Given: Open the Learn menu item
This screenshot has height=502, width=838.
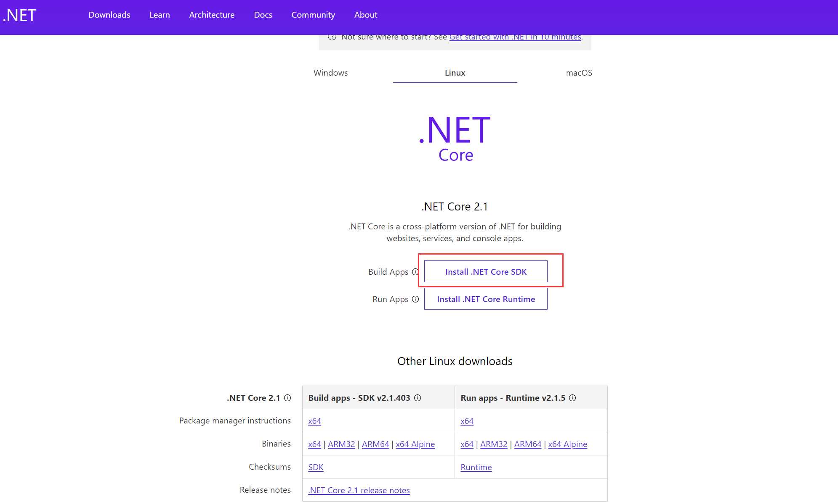Looking at the screenshot, I should point(160,15).
